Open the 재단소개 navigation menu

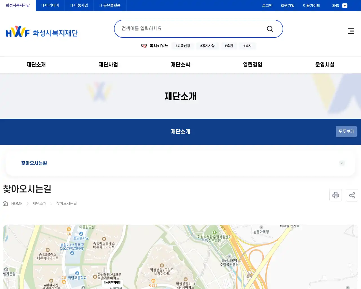point(36,65)
